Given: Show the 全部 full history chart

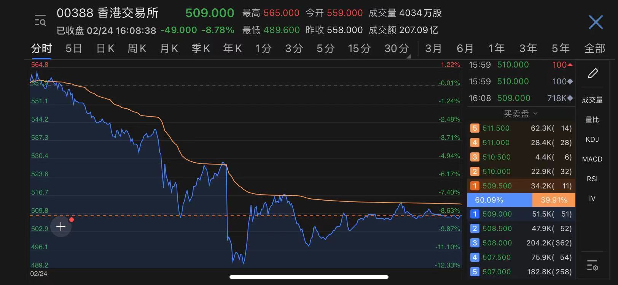Looking at the screenshot, I should (594, 49).
